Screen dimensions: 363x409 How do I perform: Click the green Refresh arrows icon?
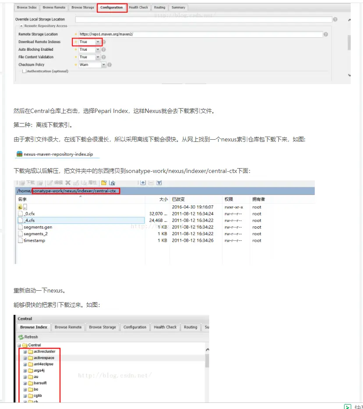pyautogui.click(x=21, y=337)
